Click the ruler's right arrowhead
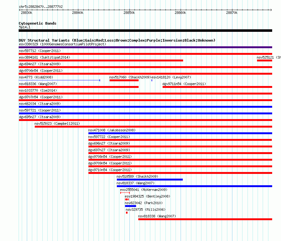 coord(271,10)
